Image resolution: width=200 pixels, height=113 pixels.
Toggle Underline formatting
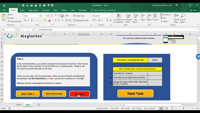click(x=32, y=20)
